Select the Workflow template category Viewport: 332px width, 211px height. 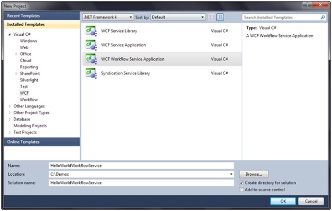(29, 100)
